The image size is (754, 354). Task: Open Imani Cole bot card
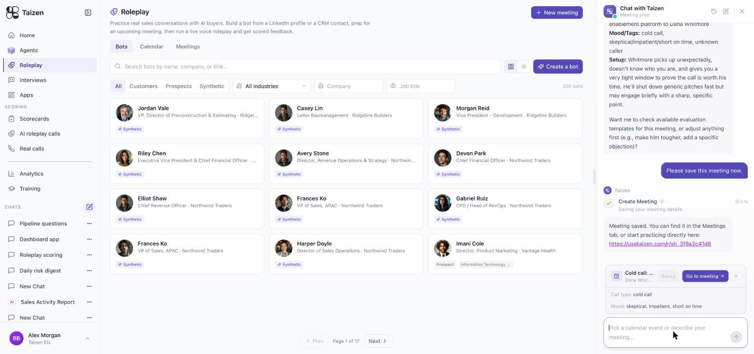pos(505,254)
